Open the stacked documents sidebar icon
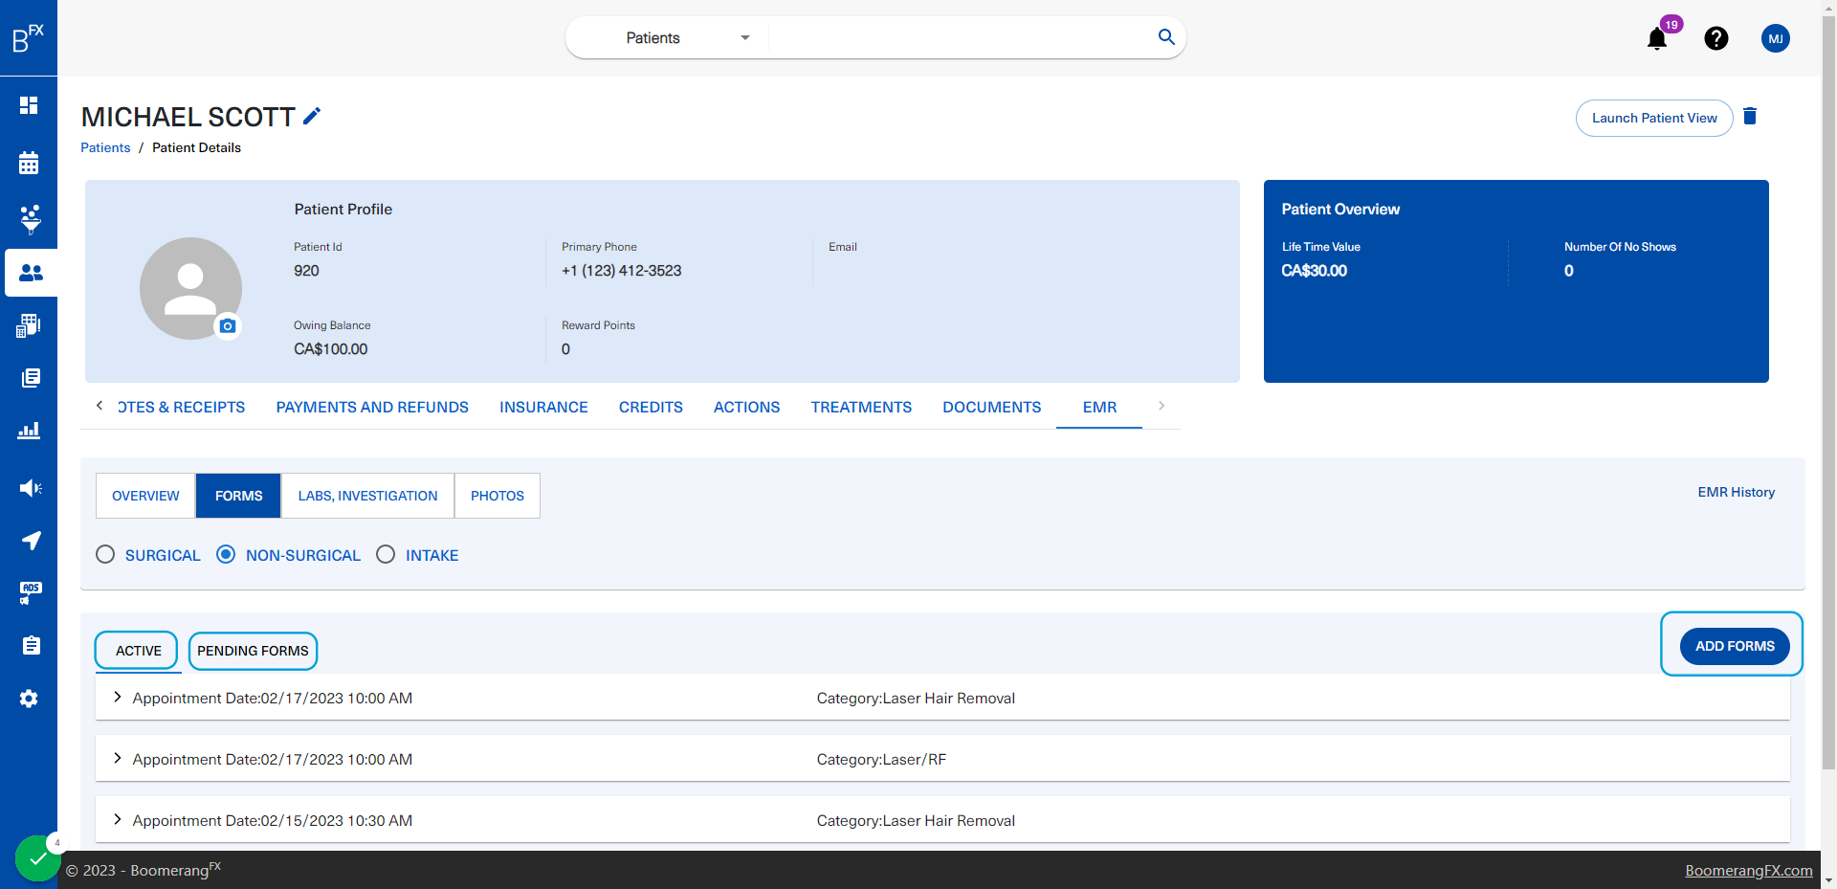Viewport: 1837px width, 889px height. pos(31,378)
